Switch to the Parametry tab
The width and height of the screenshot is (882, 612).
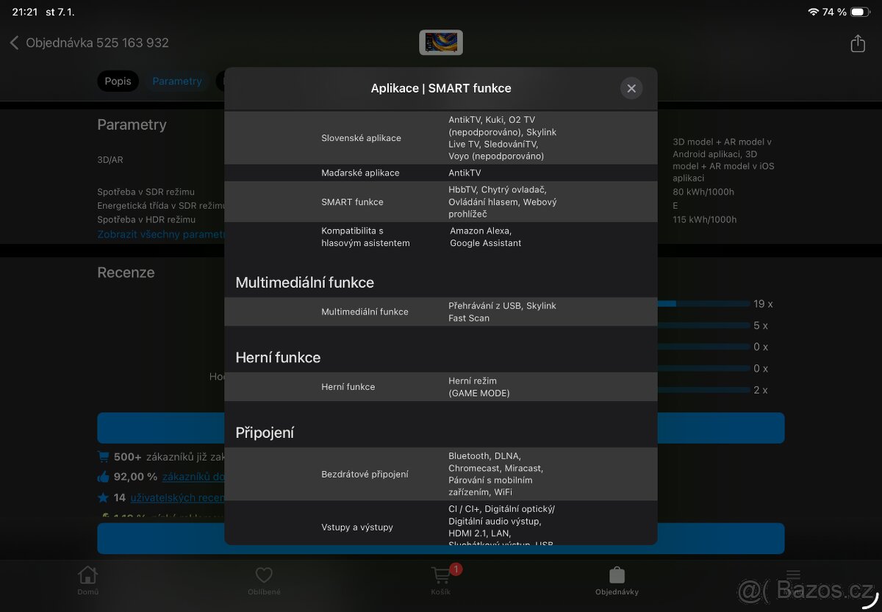(177, 82)
